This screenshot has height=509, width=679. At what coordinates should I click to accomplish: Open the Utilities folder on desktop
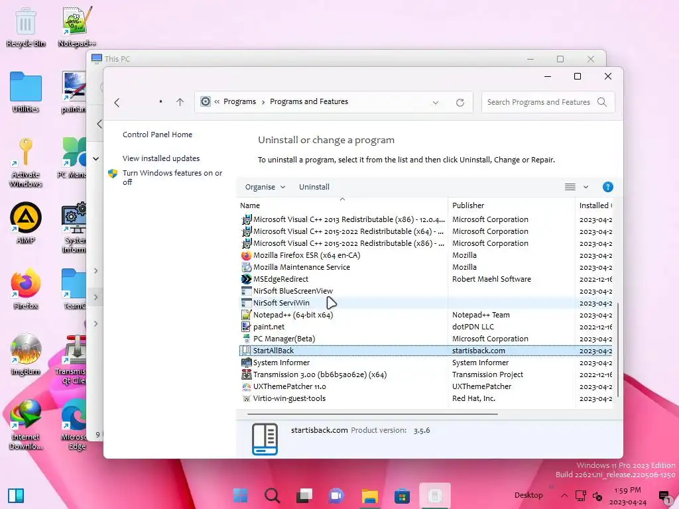pos(26,92)
